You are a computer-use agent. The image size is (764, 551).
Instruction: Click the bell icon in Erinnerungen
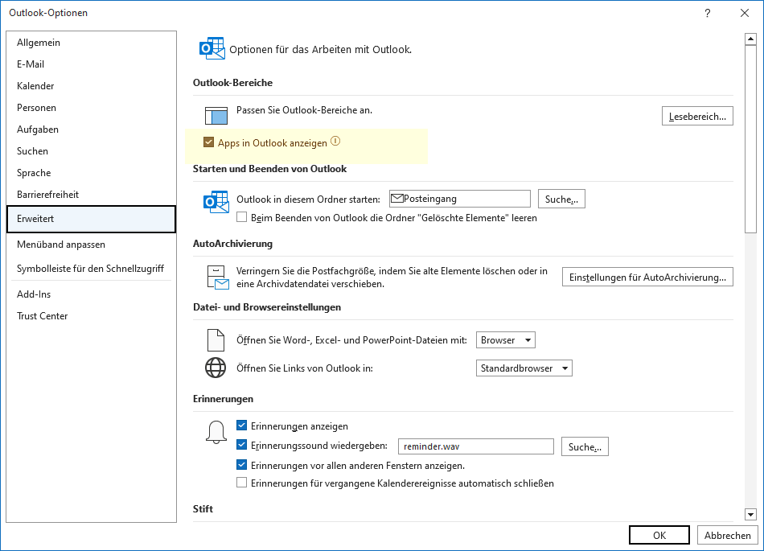point(216,432)
